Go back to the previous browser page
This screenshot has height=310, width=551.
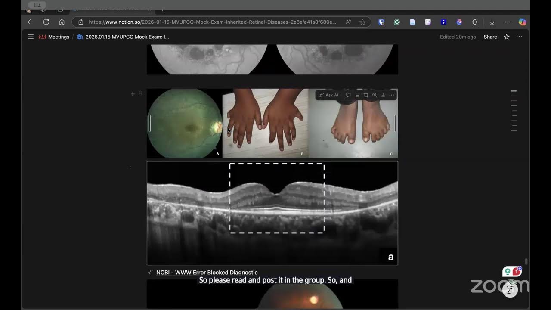[x=30, y=22]
